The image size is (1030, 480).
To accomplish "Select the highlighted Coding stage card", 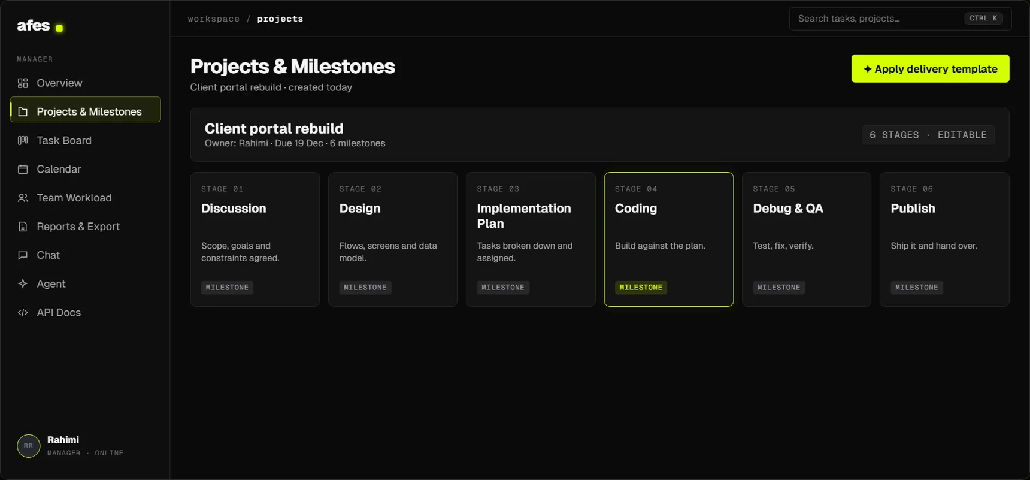I will [668, 239].
